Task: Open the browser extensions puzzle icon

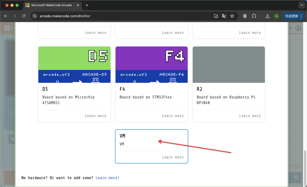Action: [x=254, y=16]
